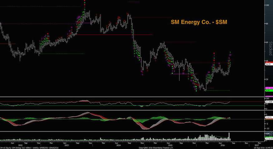Click the 2017 year label on time axis

[257, 145]
